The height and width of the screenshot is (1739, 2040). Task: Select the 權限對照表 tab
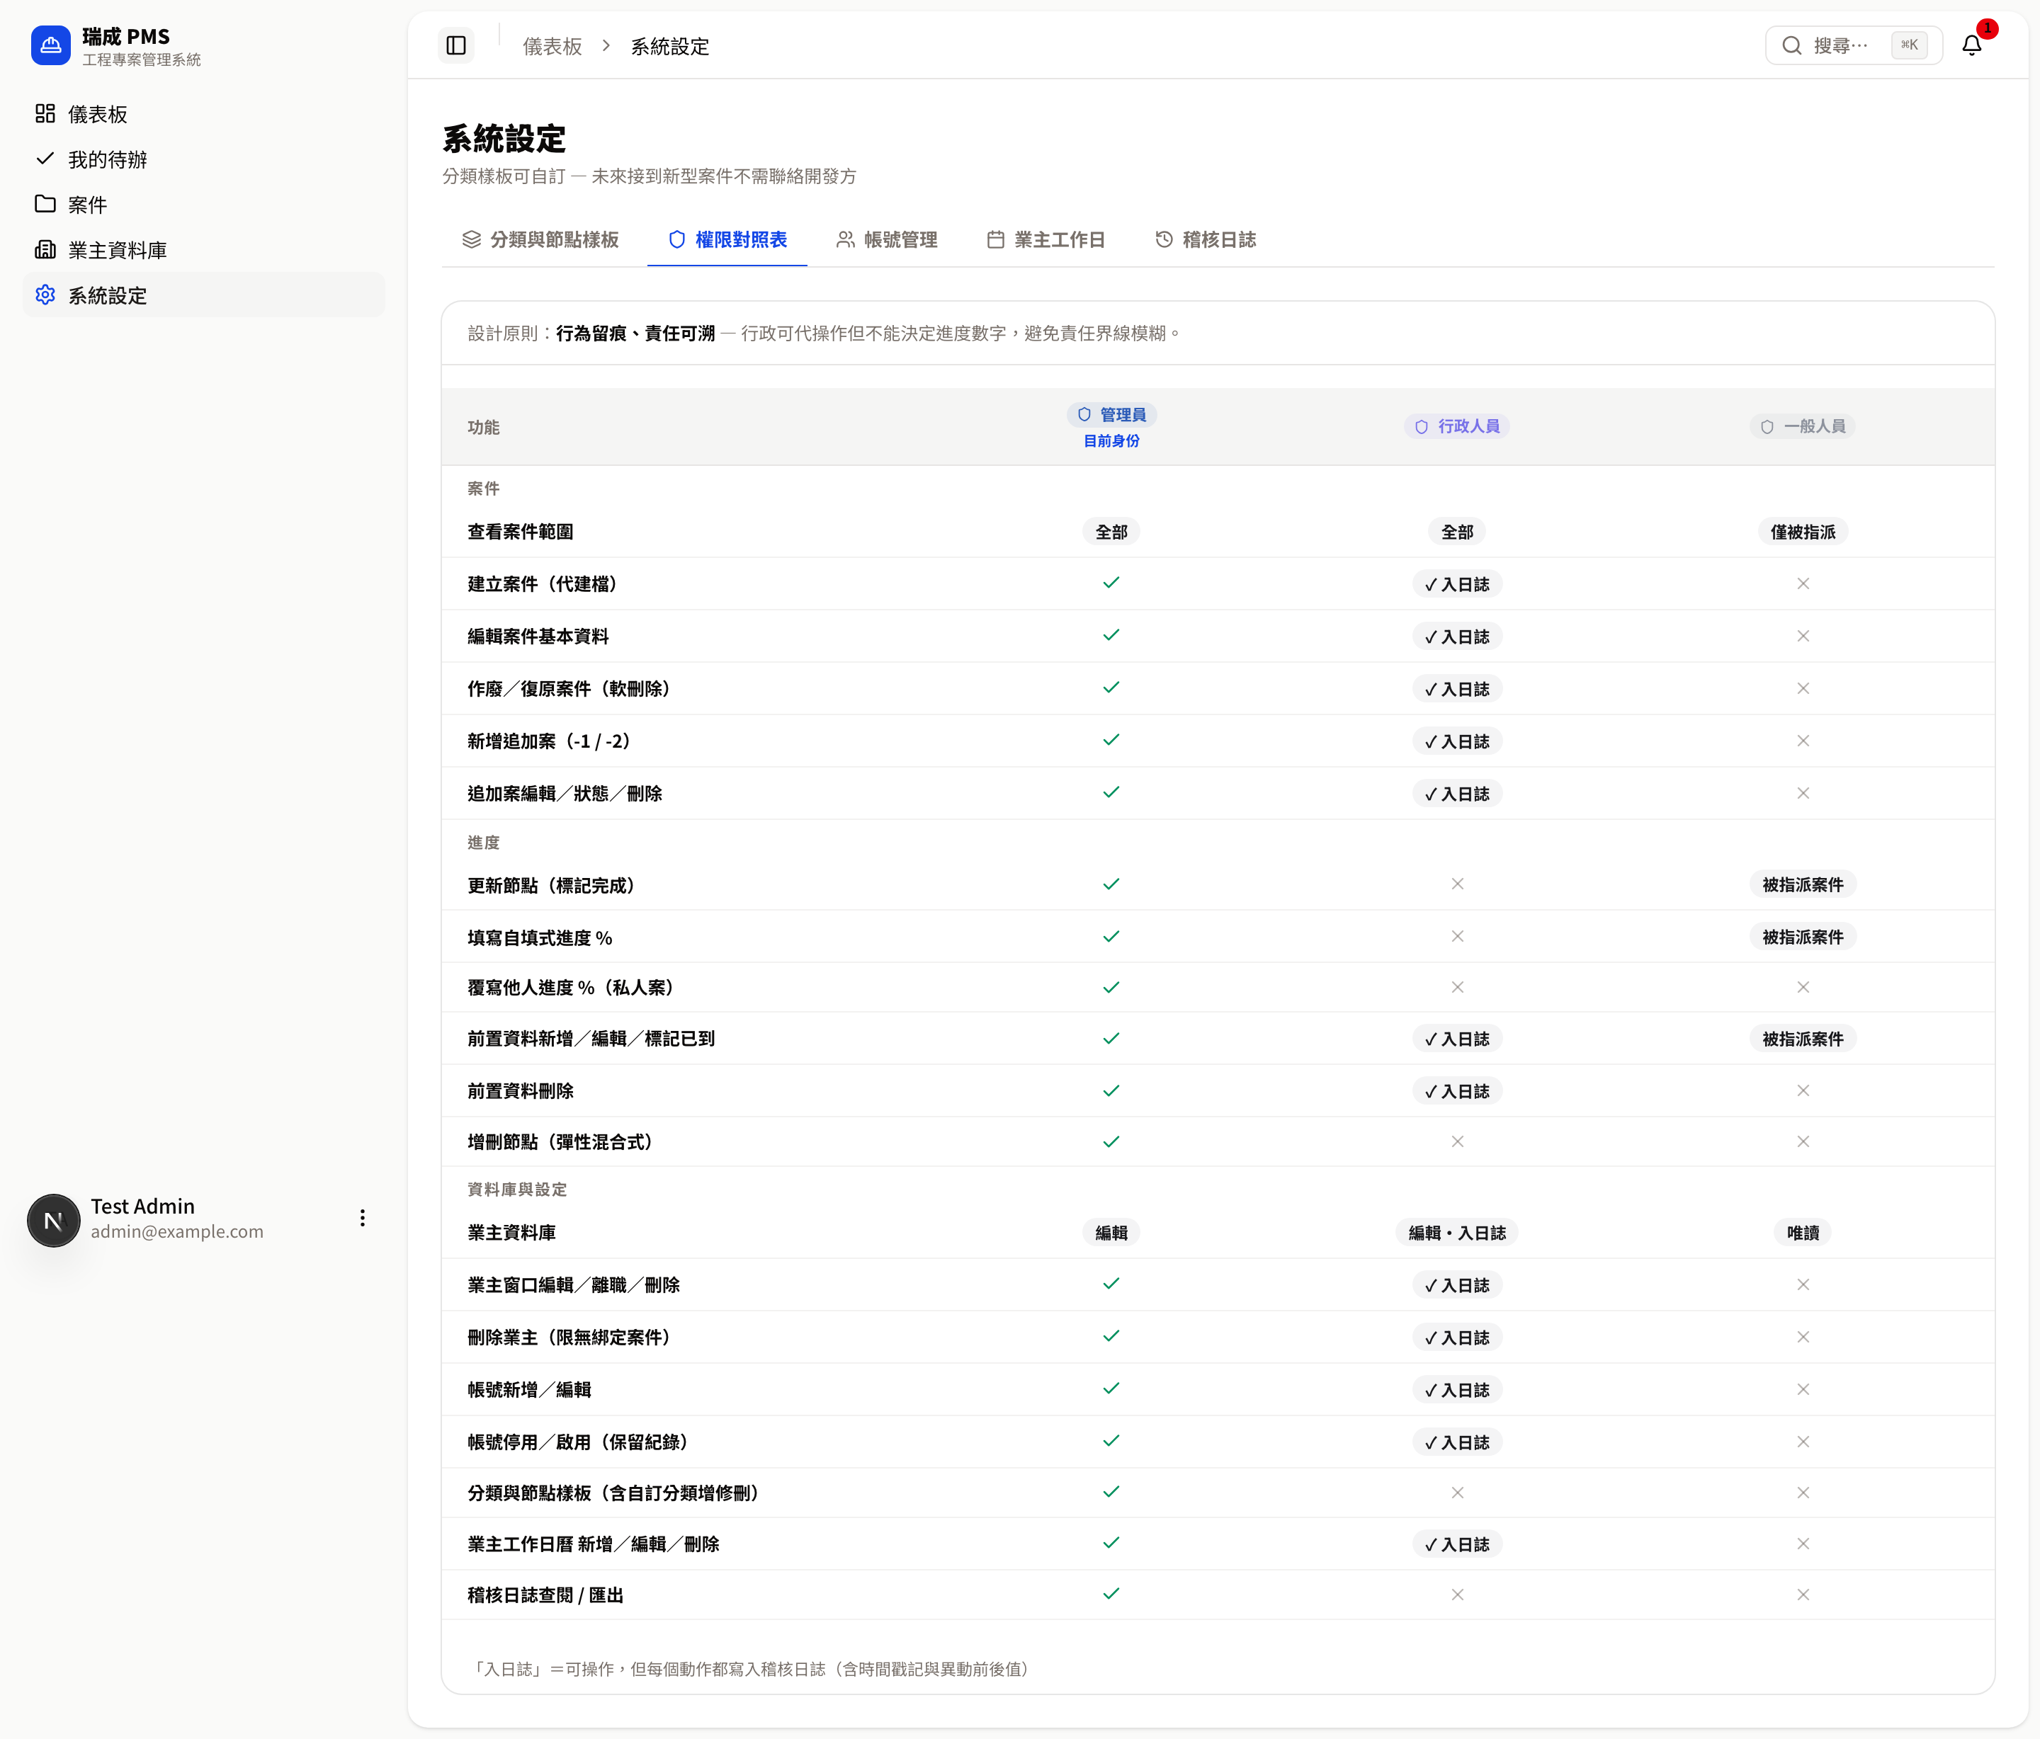[727, 239]
